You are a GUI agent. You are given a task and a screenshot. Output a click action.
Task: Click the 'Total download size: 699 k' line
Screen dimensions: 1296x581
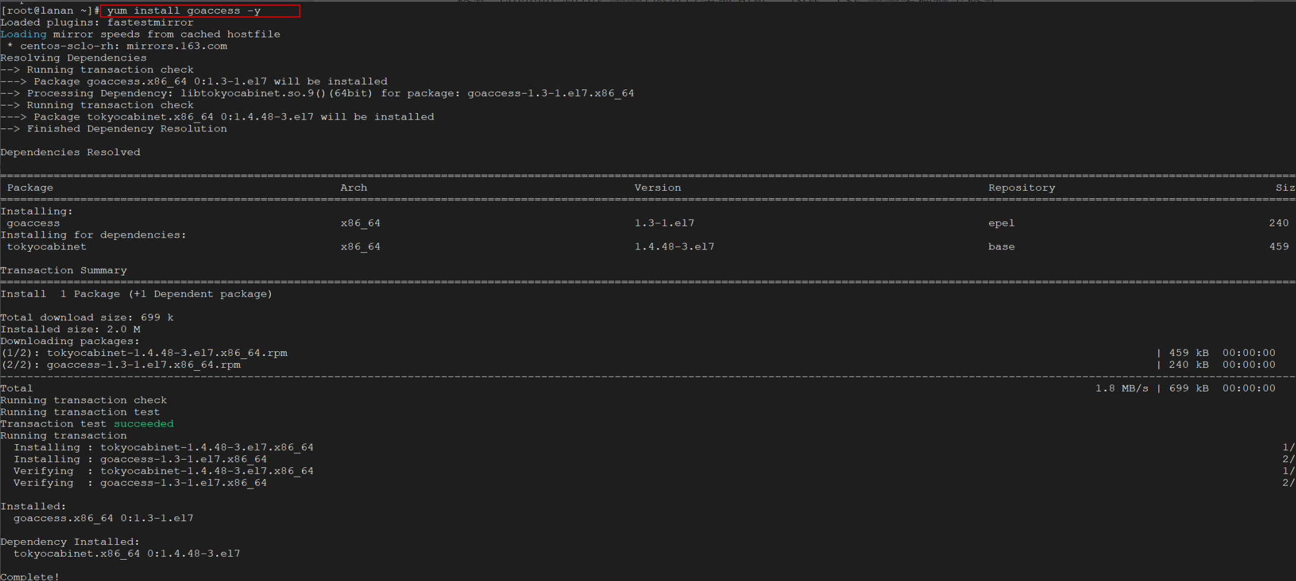point(87,317)
